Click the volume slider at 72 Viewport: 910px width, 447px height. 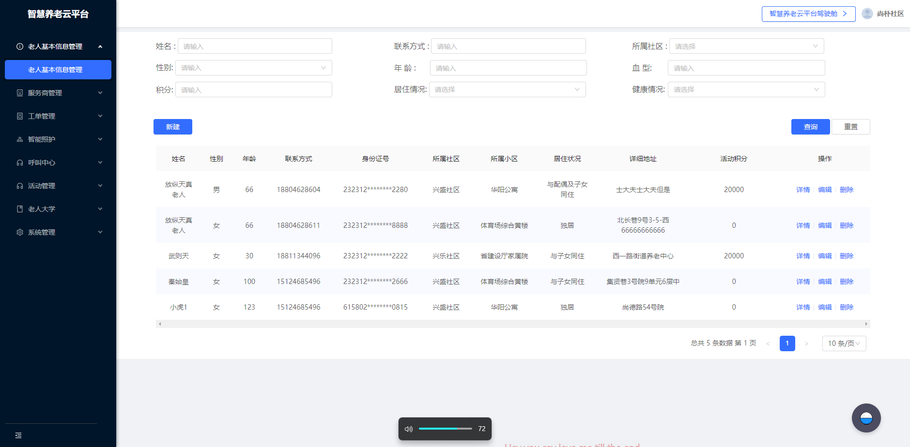click(445, 429)
